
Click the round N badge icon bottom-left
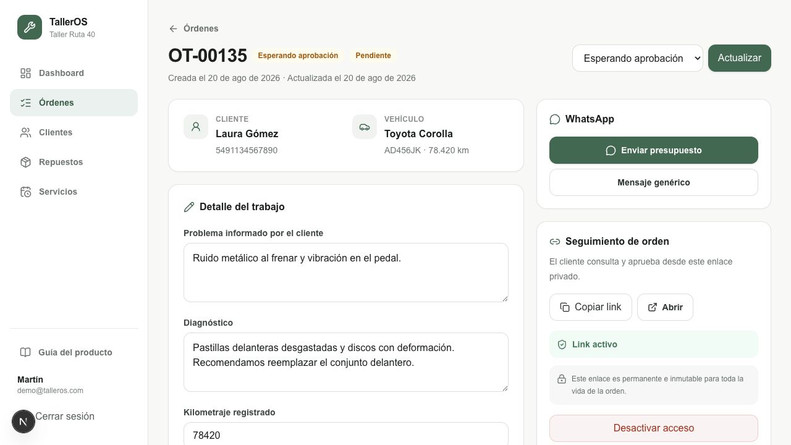point(23,422)
